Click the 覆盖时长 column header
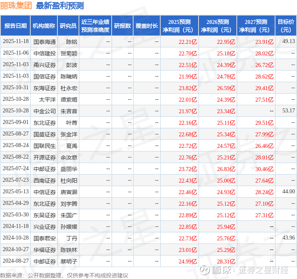297x279 pixels. 147,26
